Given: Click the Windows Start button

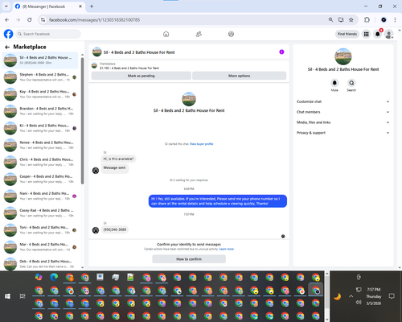Looking at the screenshot, I should pyautogui.click(x=7, y=296).
